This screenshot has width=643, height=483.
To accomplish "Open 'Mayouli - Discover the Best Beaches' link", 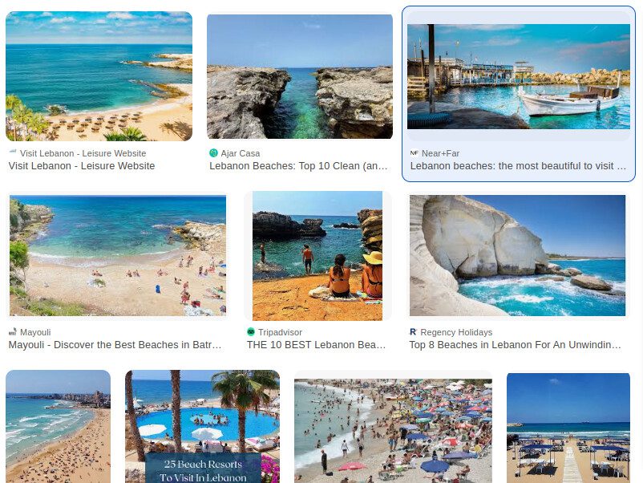I will click(115, 345).
